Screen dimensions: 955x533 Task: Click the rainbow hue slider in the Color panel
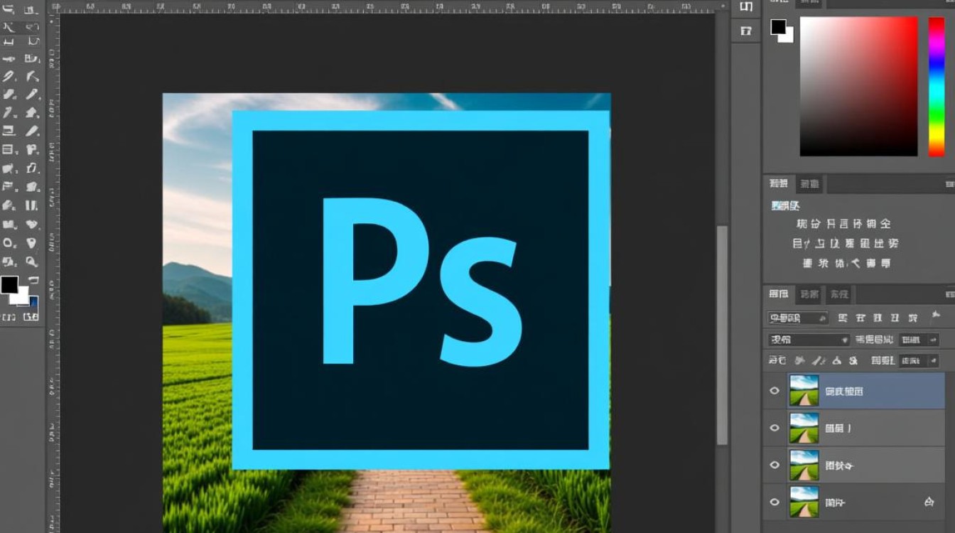[936, 86]
